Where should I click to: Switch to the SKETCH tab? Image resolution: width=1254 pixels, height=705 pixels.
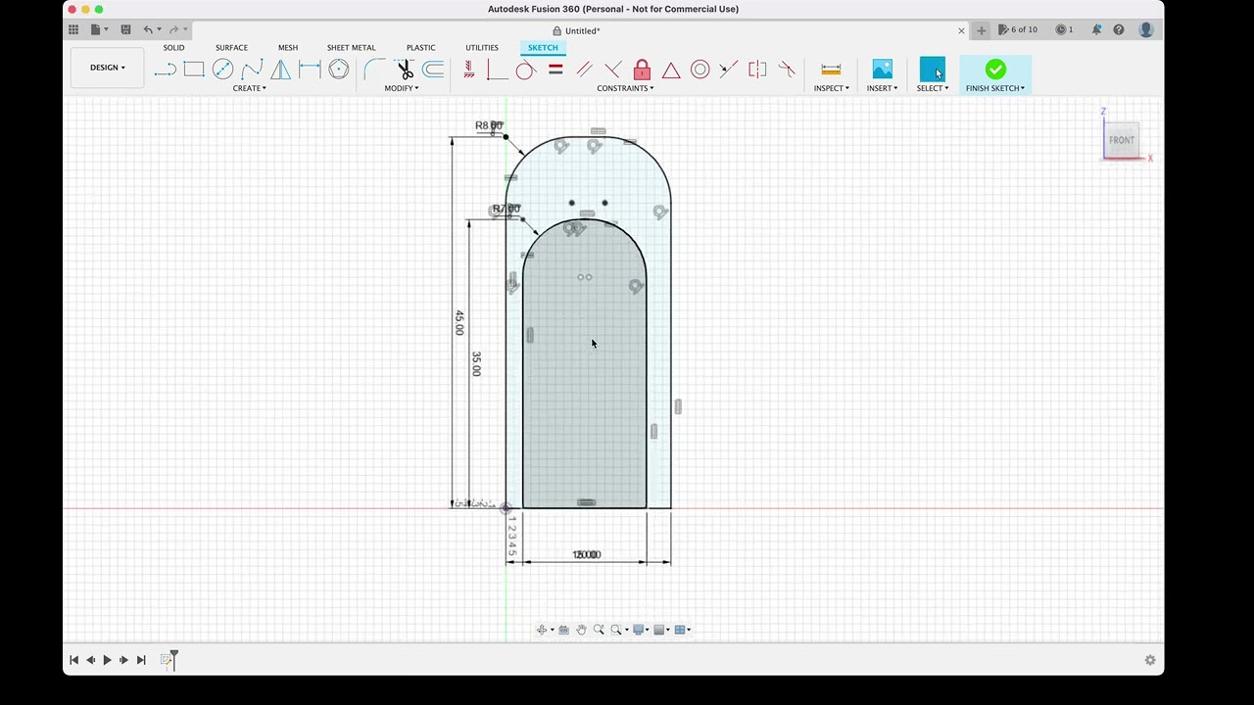(543, 47)
